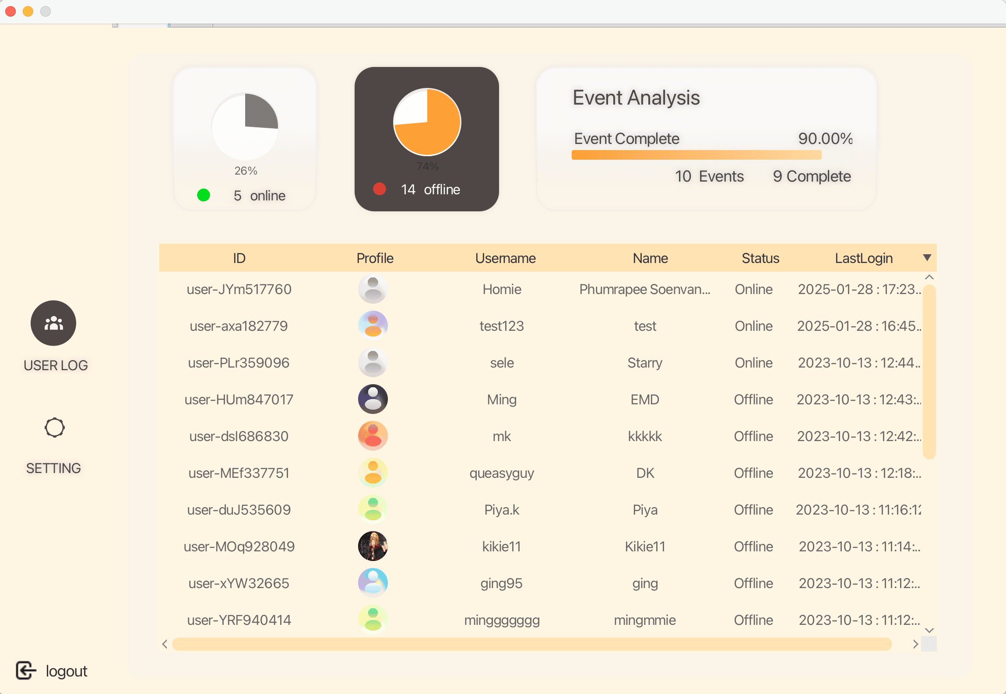Viewport: 1006px width, 694px height.
Task: Click the vertical scrollbar up arrow
Action: pos(929,277)
